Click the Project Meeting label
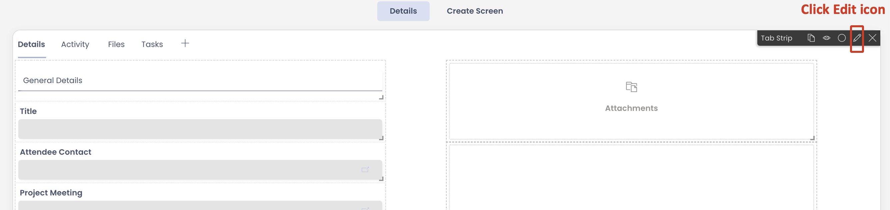 (51, 193)
